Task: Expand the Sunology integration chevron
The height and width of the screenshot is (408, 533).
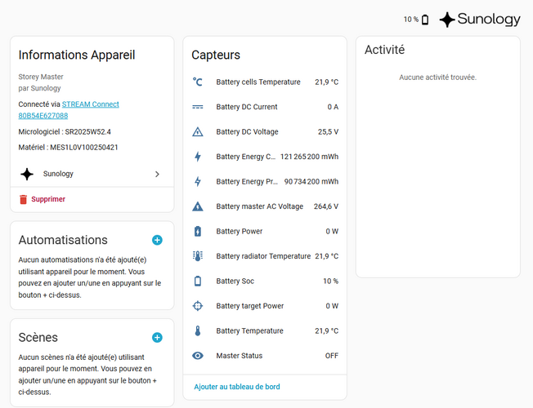Action: tap(157, 174)
